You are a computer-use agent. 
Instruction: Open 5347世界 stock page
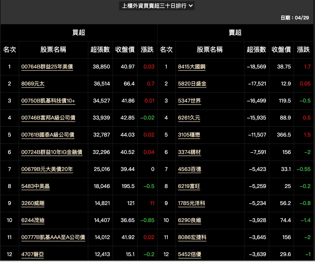click(189, 101)
